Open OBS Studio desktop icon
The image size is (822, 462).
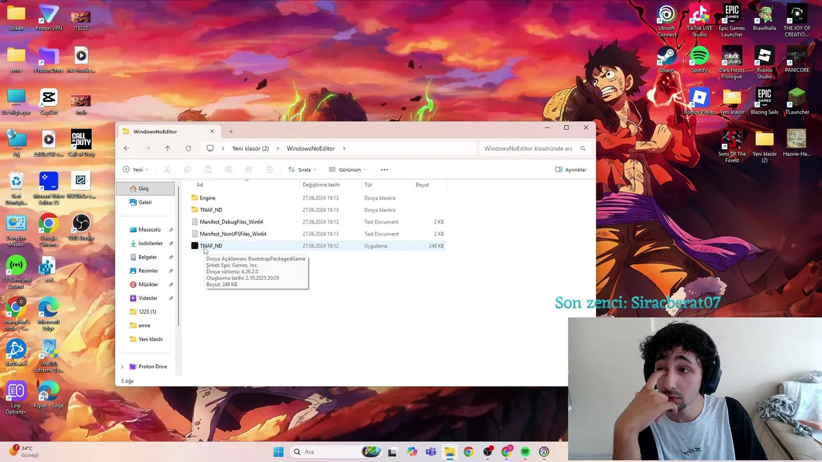click(x=81, y=228)
